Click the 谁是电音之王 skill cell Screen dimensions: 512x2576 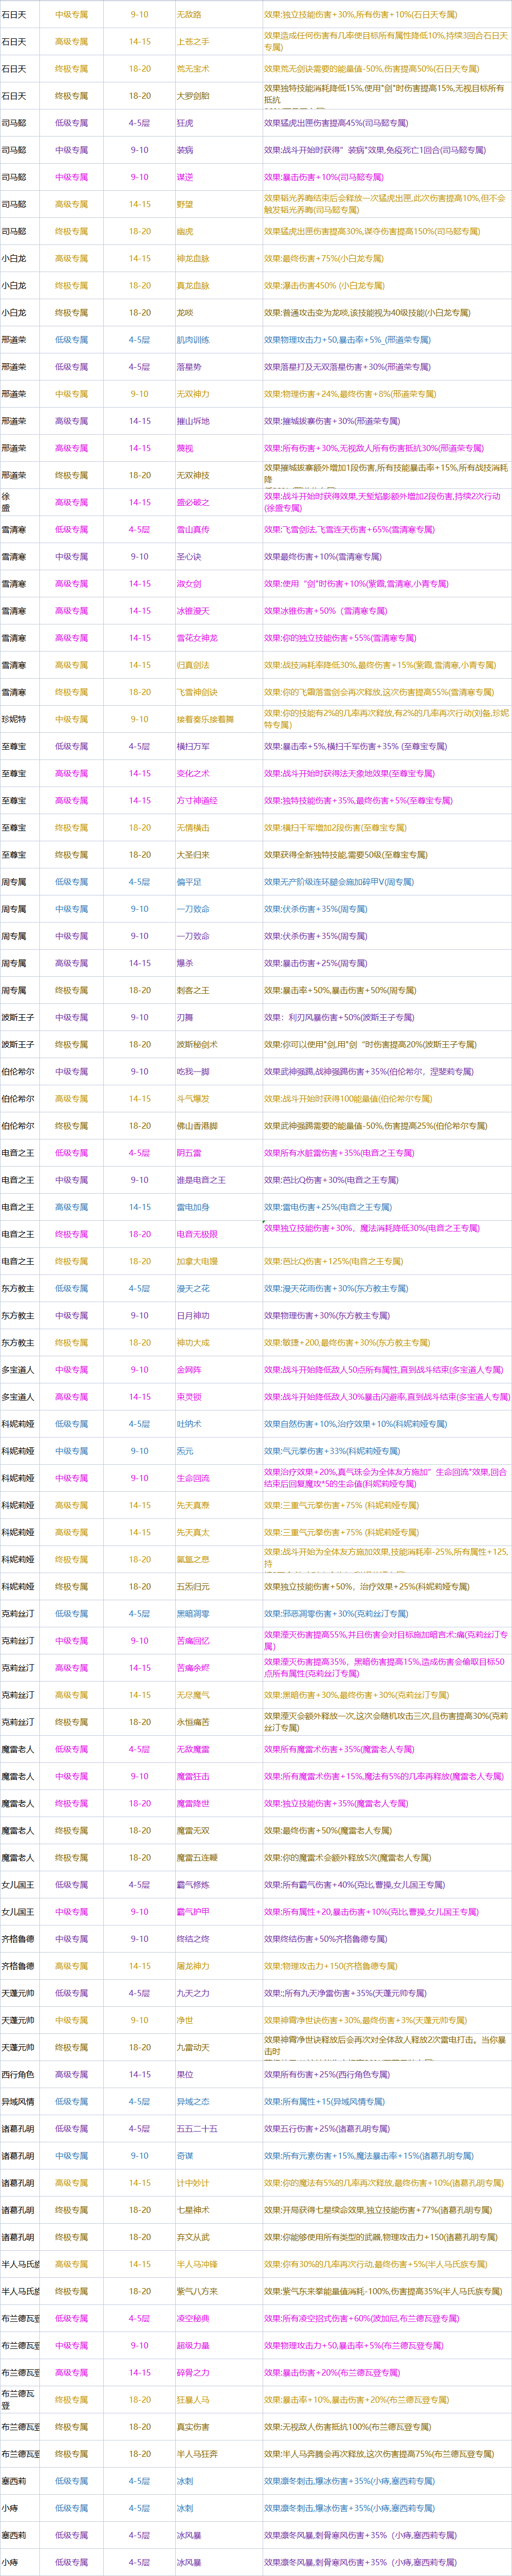point(201,1179)
